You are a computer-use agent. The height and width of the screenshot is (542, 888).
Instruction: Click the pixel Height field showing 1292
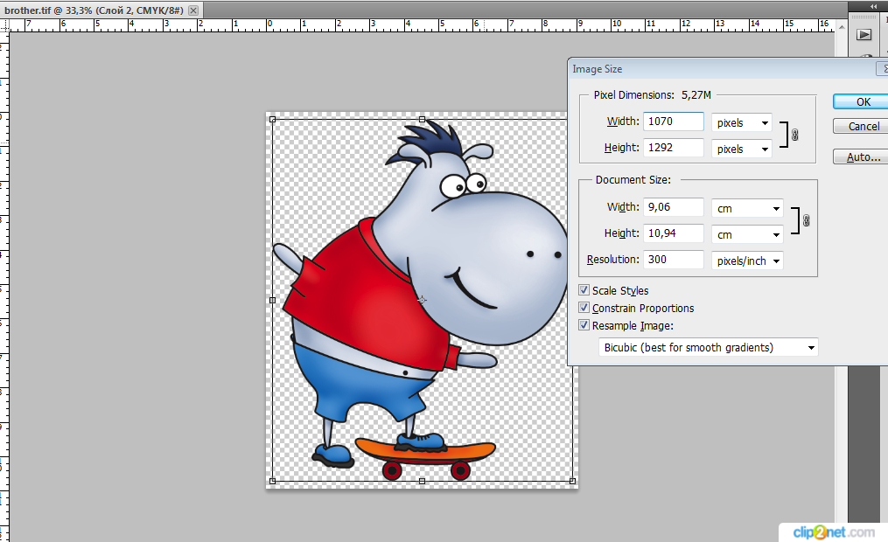[x=674, y=148]
